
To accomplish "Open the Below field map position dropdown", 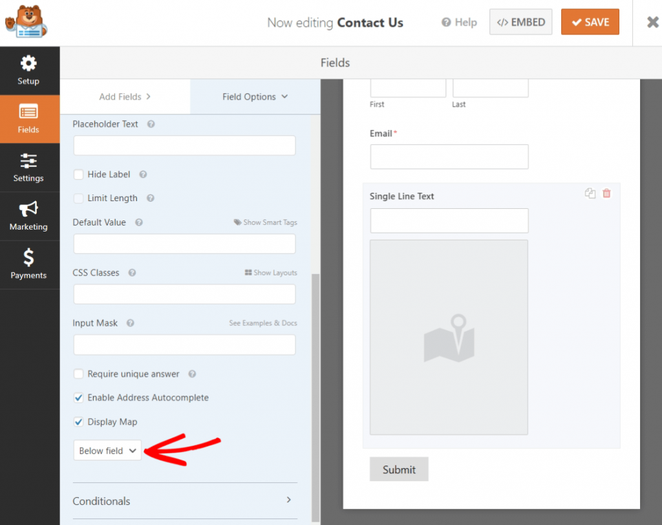I will (x=107, y=451).
